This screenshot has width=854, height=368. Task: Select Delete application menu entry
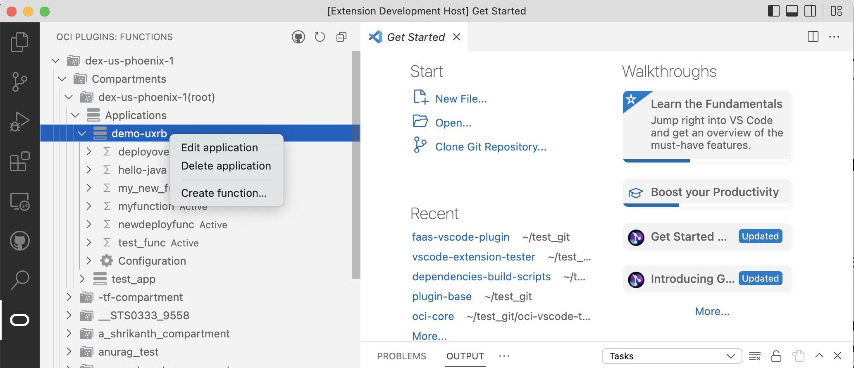[226, 166]
